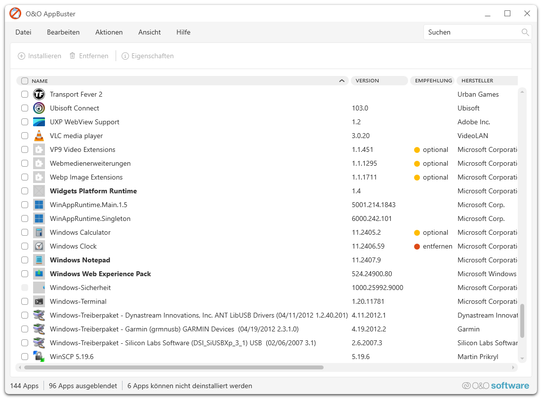Sort the list by HERSTELLER column
The image size is (542, 399).
coord(487,80)
